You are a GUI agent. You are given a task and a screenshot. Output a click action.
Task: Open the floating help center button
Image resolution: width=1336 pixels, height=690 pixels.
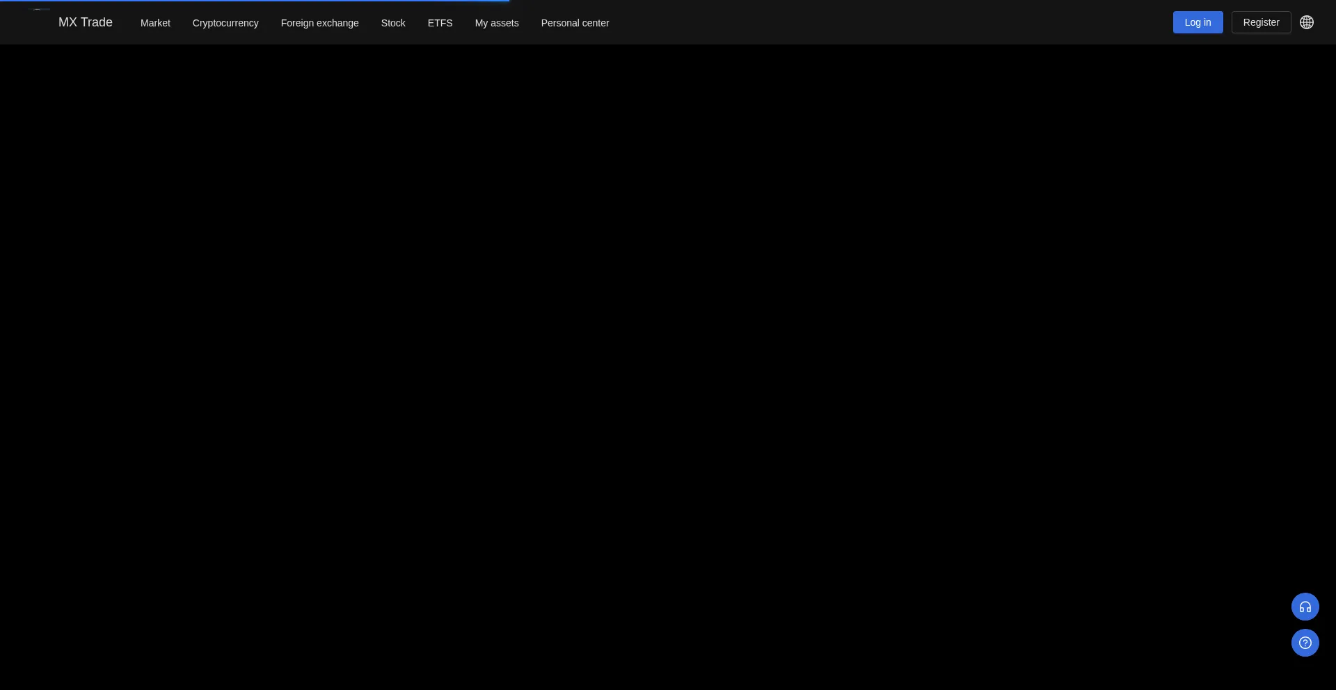1305,643
